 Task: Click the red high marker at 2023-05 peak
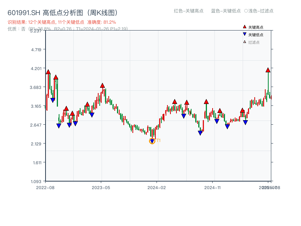102,86
